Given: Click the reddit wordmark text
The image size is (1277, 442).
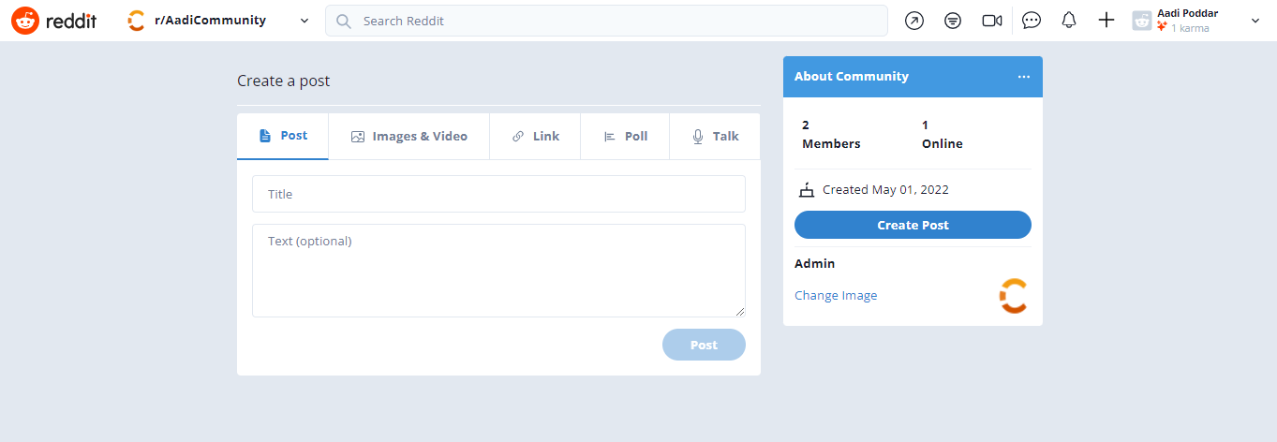Looking at the screenshot, I should (71, 21).
